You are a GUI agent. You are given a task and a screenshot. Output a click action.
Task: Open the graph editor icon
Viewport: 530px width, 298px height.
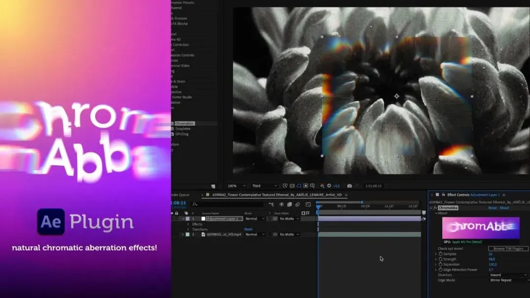point(308,204)
